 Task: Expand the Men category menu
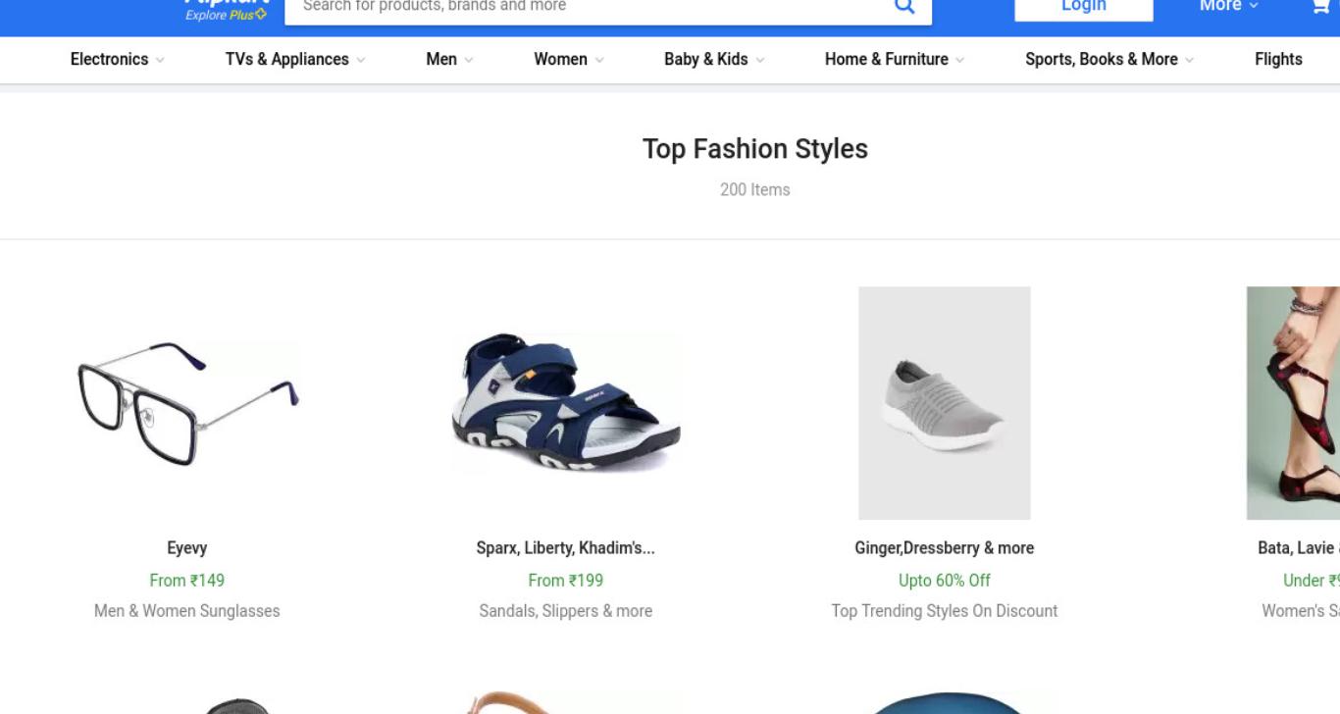[x=449, y=59]
